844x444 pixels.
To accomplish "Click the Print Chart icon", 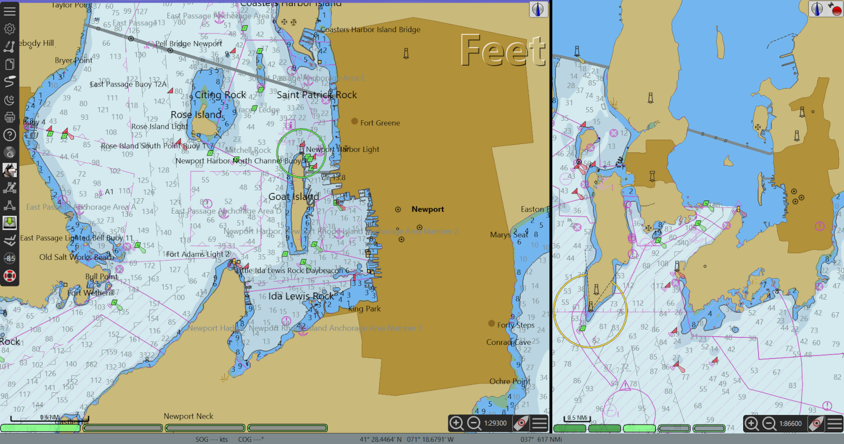I will click(9, 117).
